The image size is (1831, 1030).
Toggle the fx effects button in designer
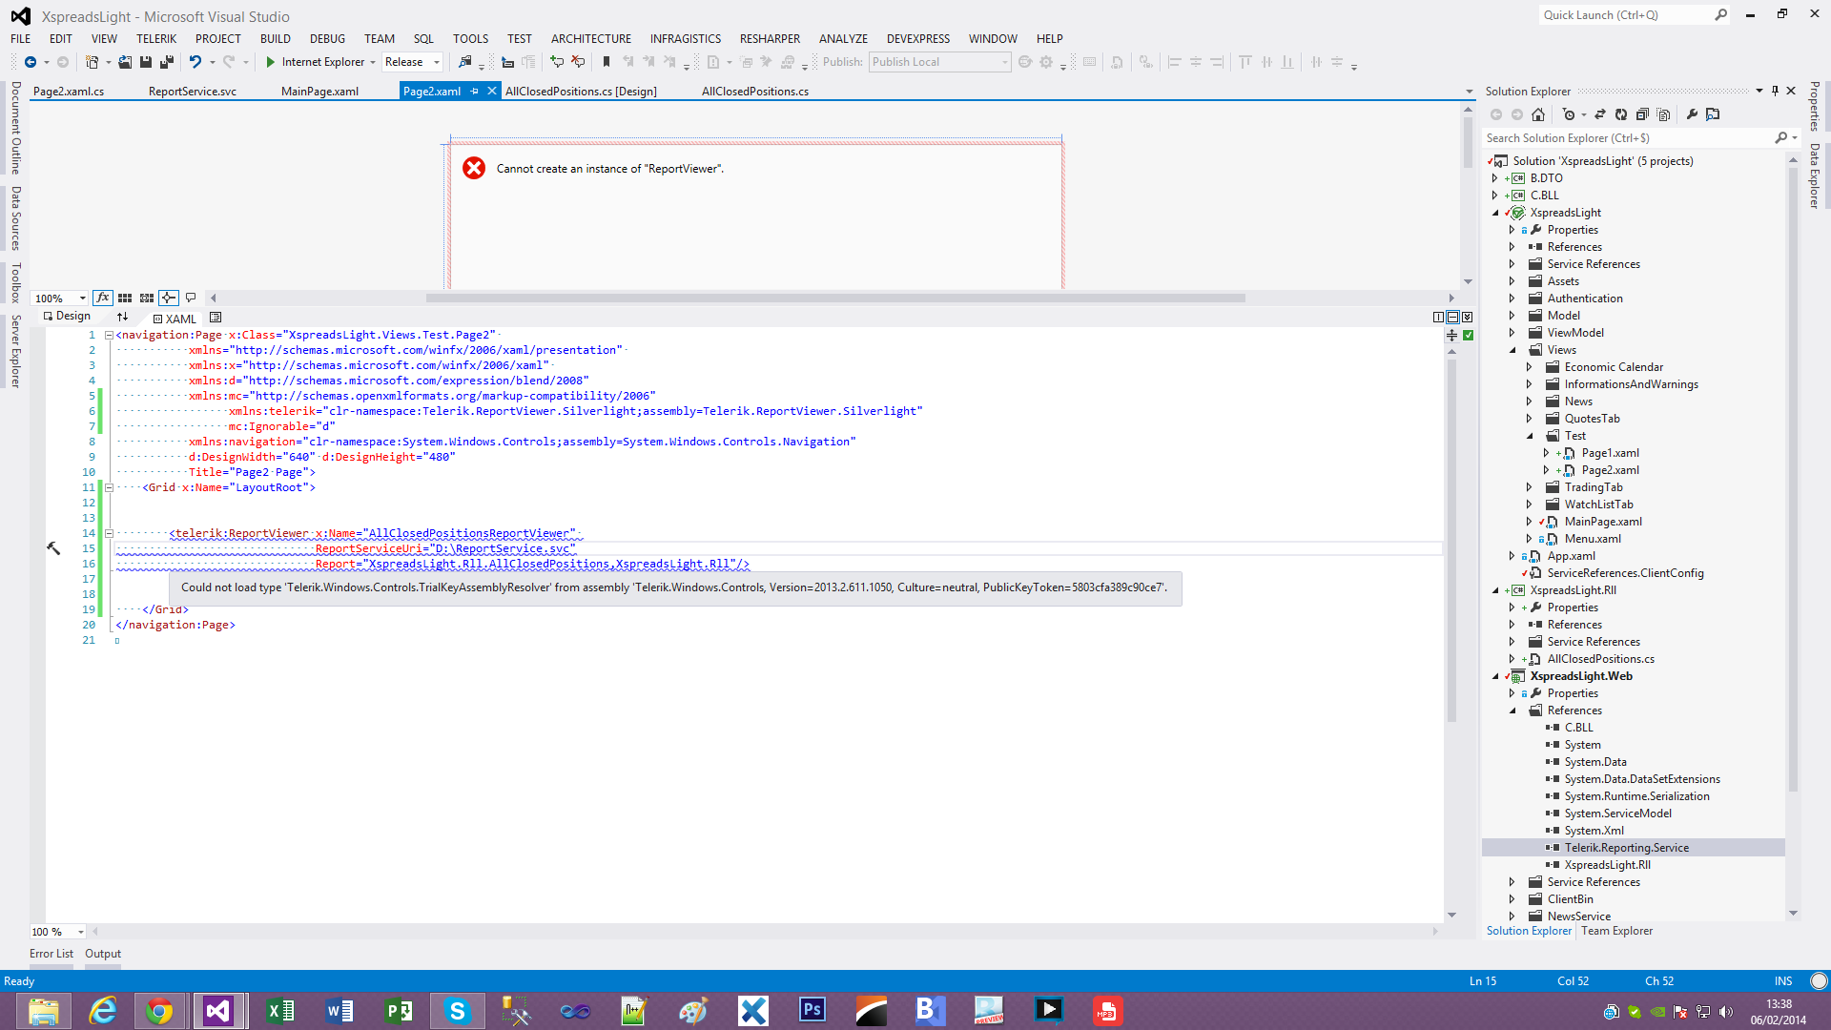pyautogui.click(x=103, y=298)
